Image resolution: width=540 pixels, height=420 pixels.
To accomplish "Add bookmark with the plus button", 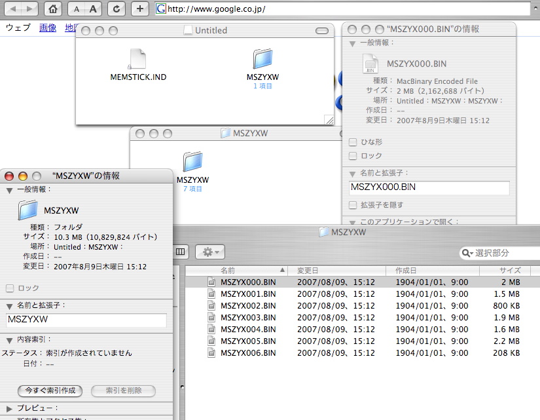I will 140,9.
